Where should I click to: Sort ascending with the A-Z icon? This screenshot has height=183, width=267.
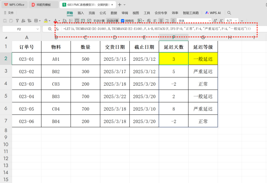click(x=23, y=21)
